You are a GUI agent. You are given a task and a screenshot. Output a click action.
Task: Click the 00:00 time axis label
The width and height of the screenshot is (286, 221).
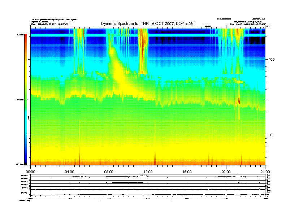[x=30, y=172]
